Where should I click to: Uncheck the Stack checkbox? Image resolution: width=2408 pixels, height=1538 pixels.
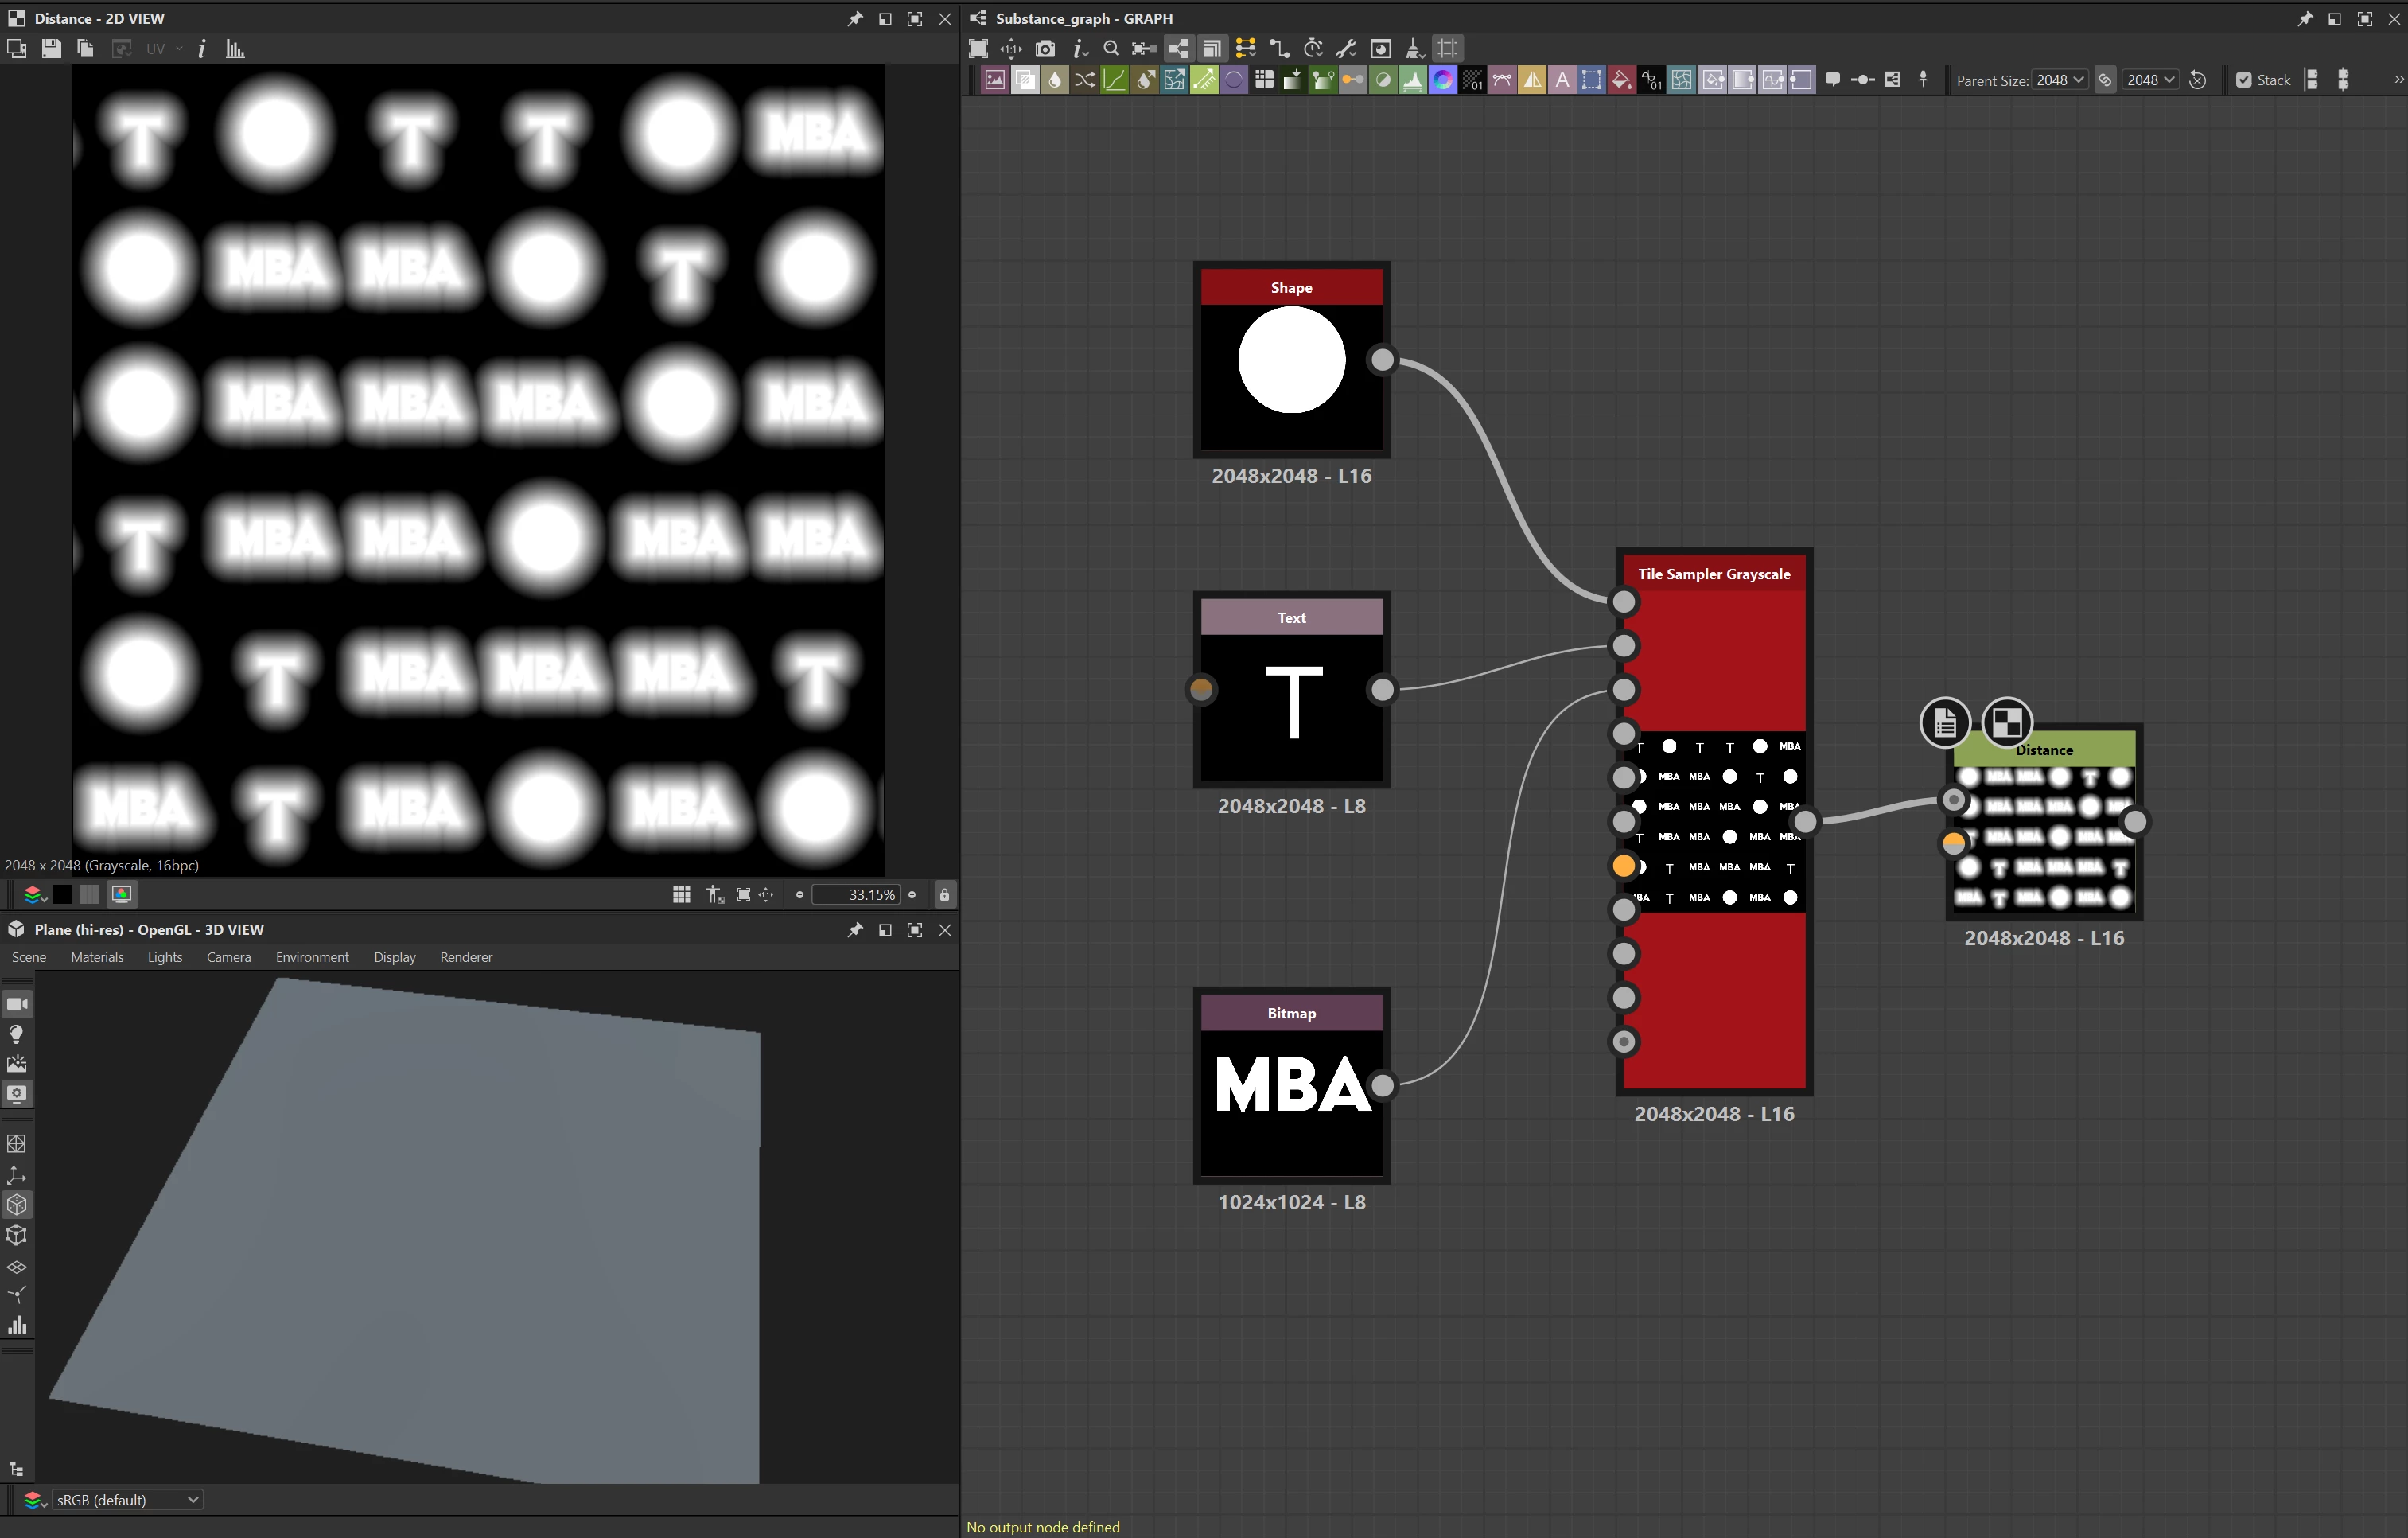pyautogui.click(x=2244, y=80)
